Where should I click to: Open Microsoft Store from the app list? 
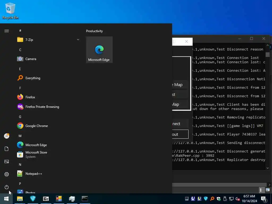(x=48, y=154)
